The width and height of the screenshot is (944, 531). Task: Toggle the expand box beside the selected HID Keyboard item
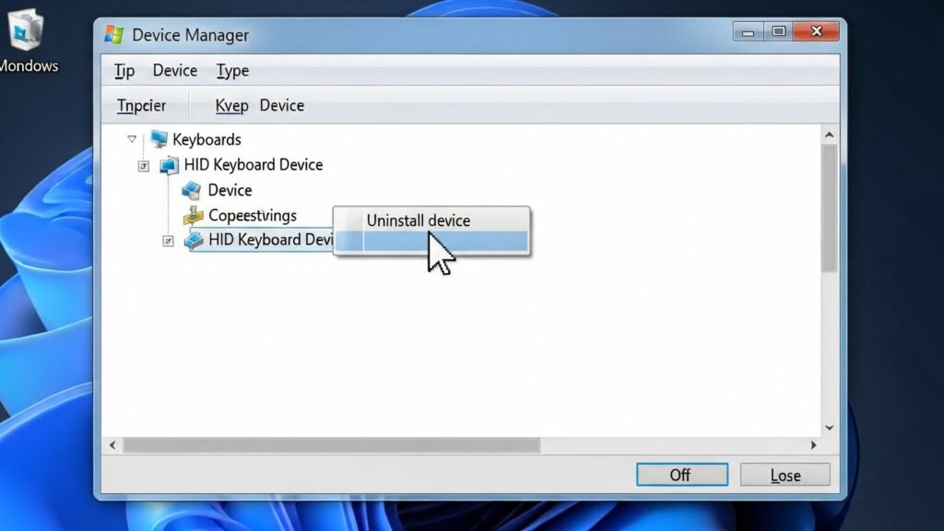(168, 241)
